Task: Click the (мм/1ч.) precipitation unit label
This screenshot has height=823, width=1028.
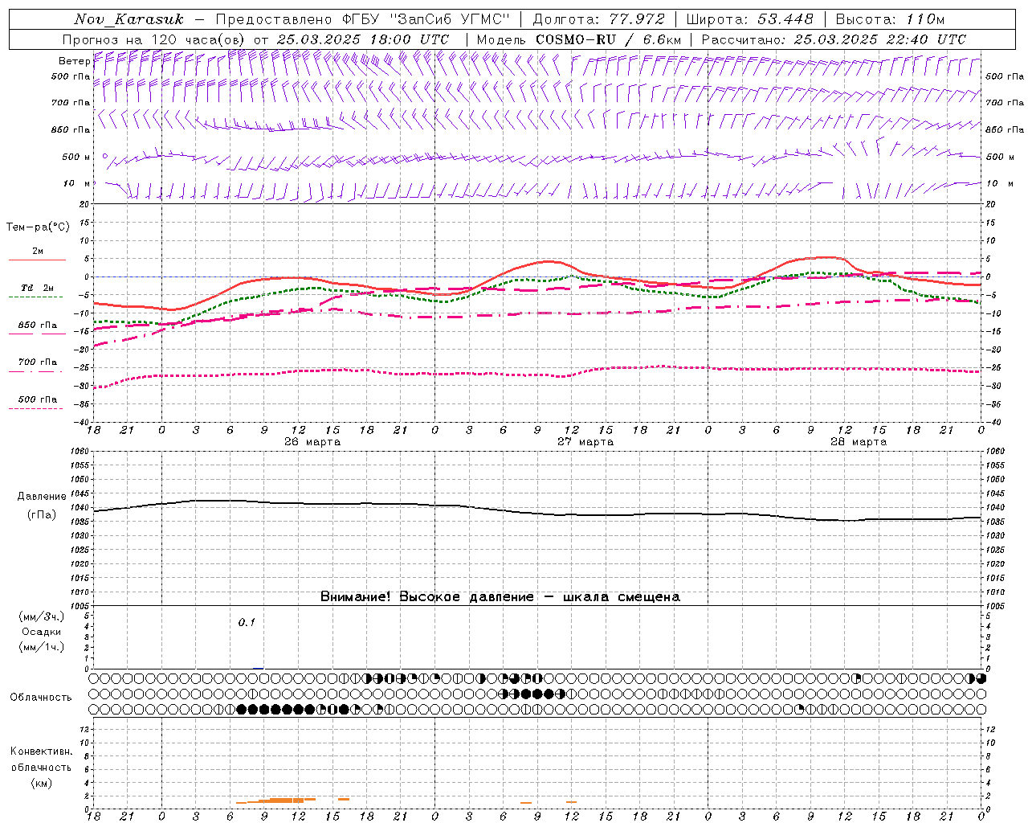Action: pos(41,647)
